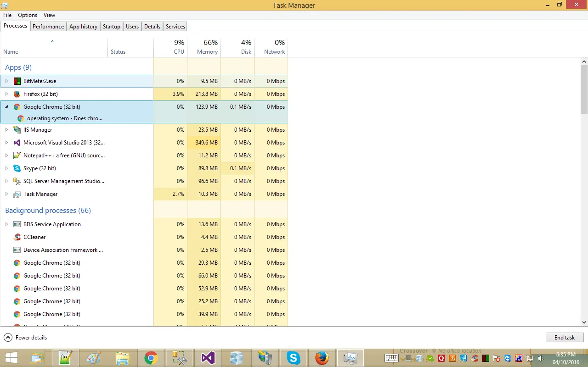
Task: Click the 'Background processes (66)' group heading
Action: tap(48, 211)
